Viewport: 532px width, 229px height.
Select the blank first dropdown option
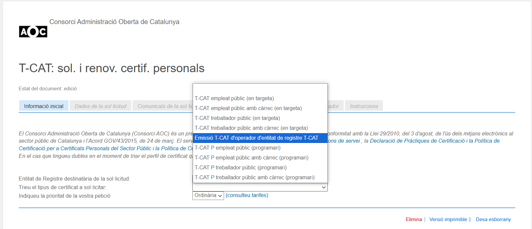click(x=260, y=89)
